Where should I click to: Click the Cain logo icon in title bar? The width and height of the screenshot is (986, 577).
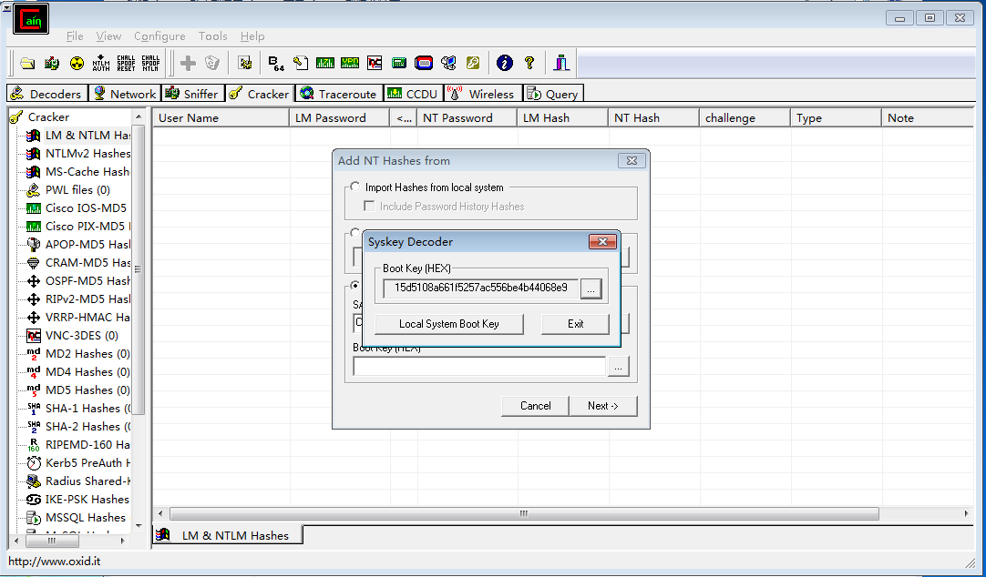(x=31, y=19)
